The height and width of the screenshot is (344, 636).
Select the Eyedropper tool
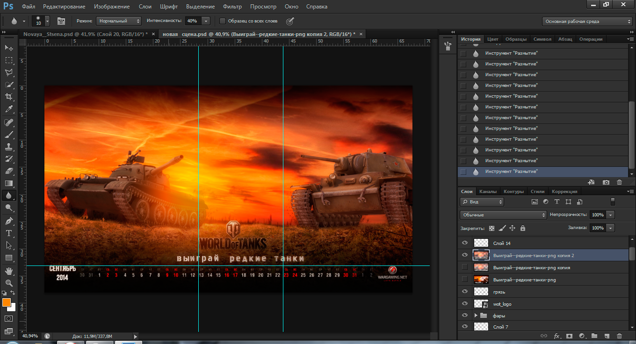[x=9, y=109]
